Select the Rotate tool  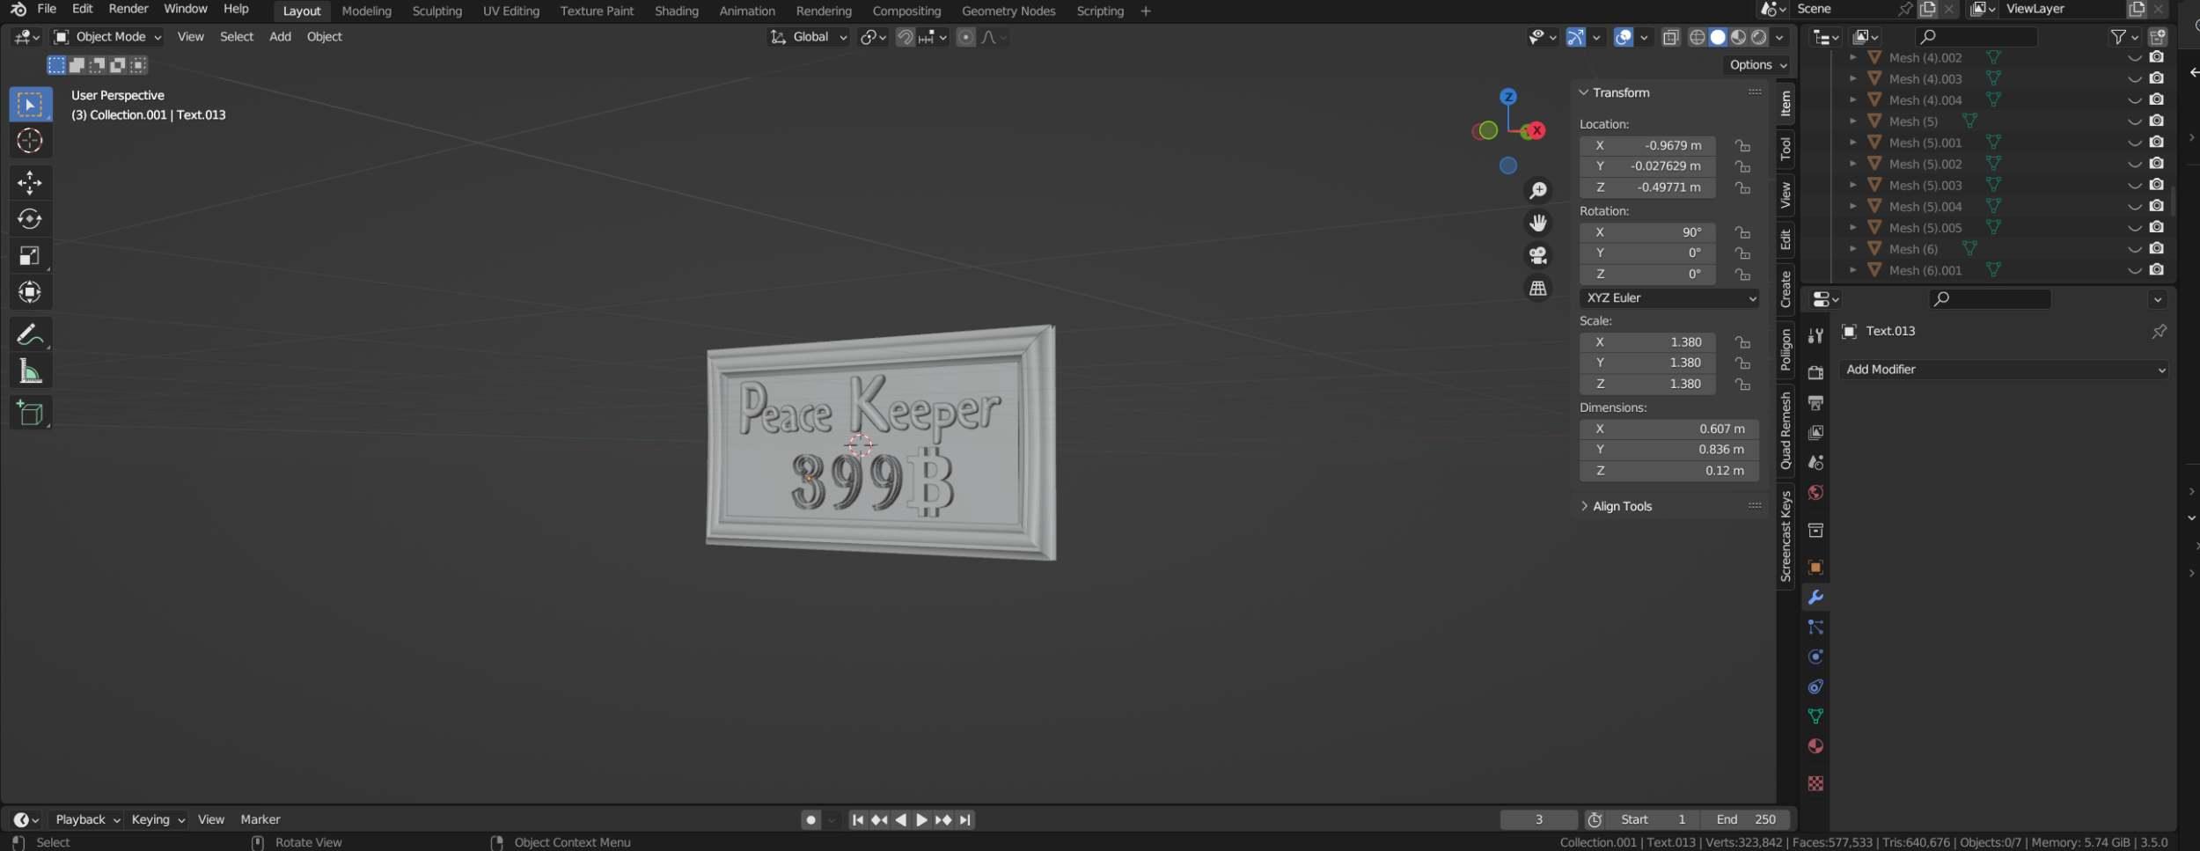click(x=30, y=219)
